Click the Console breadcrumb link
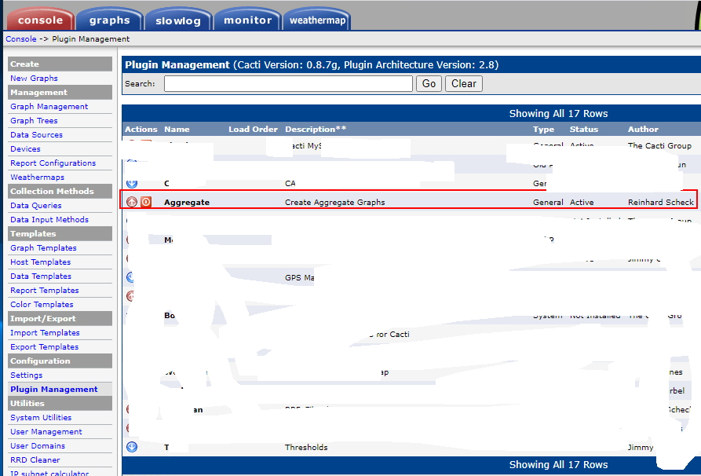 [x=21, y=38]
